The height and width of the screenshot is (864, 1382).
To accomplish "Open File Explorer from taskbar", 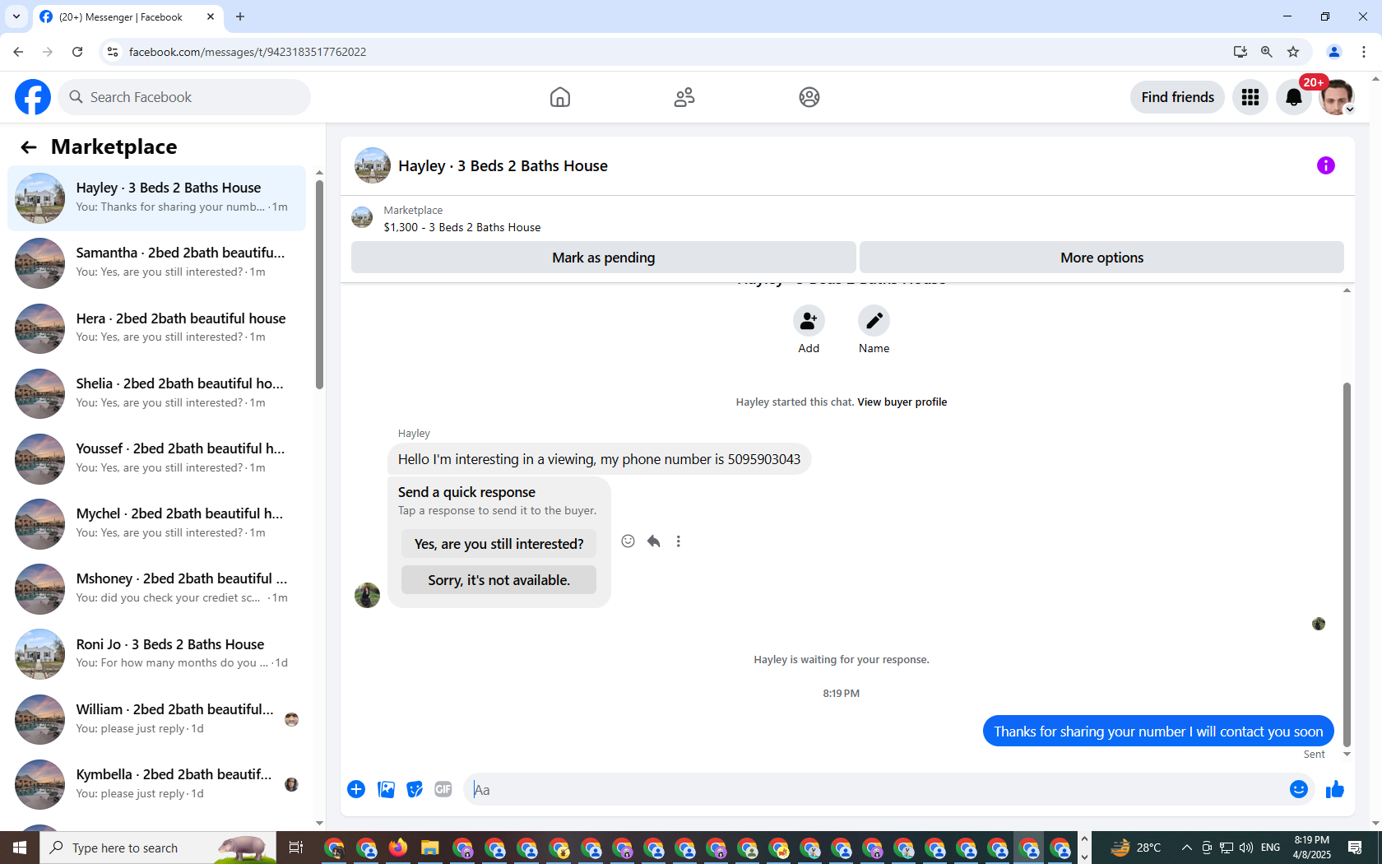I will (x=429, y=848).
